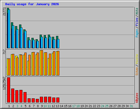Click day 5 on the x-axis
This screenshot has width=140, height=109.
(x=25, y=106)
